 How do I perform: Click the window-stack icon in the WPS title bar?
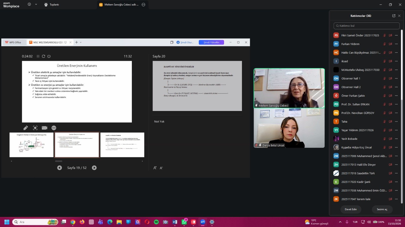172,42
